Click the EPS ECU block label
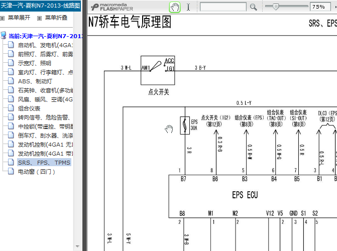Viewport: 337px width, 251px height. [245, 195]
